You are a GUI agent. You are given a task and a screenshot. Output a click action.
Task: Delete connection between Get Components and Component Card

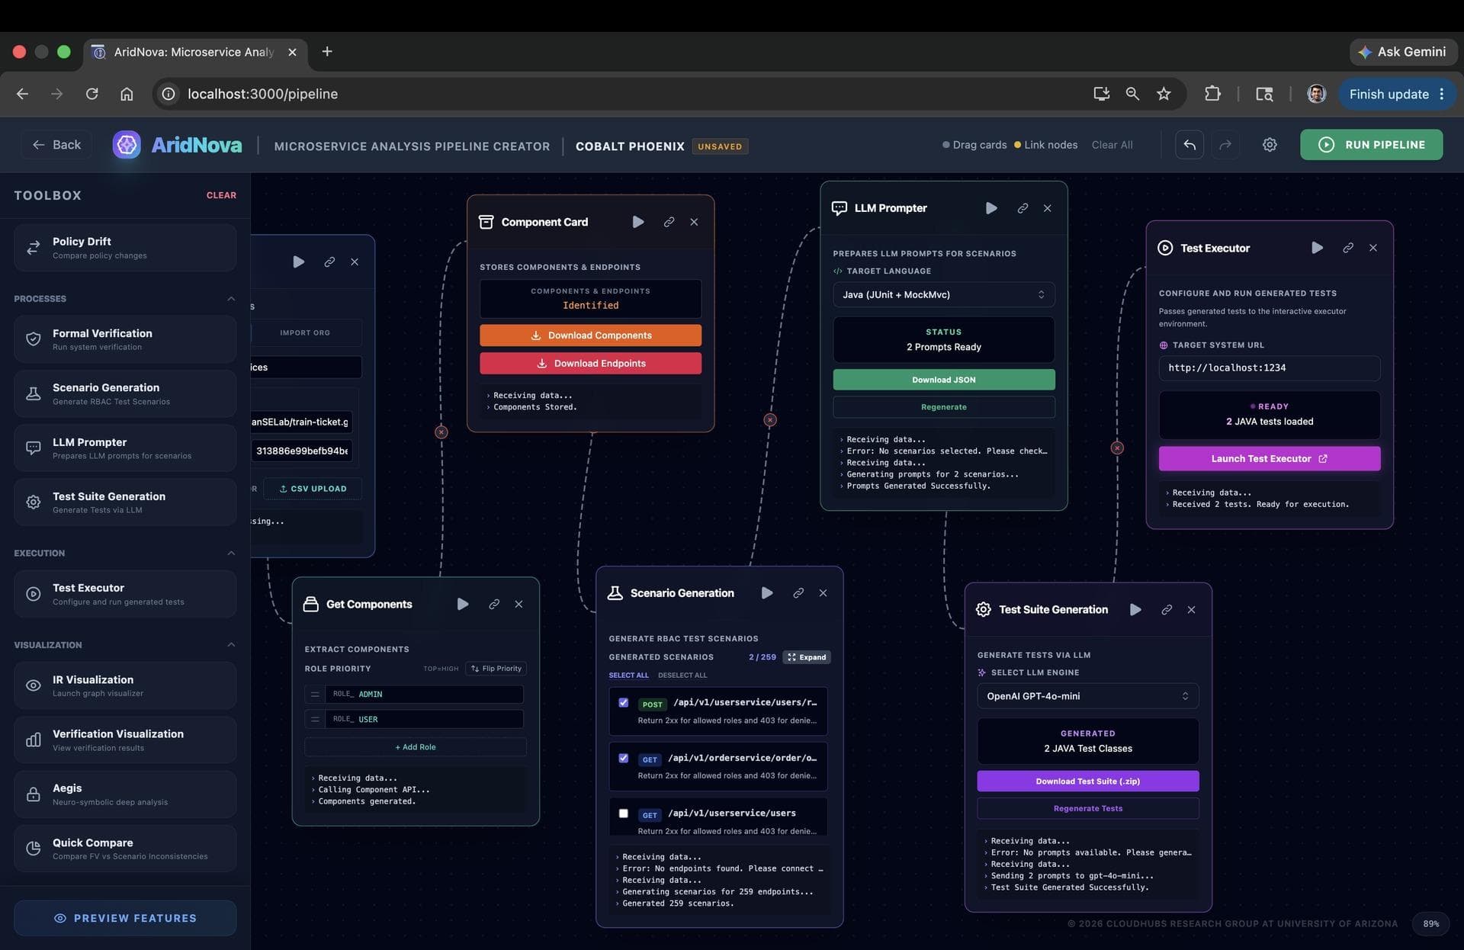[x=441, y=432]
